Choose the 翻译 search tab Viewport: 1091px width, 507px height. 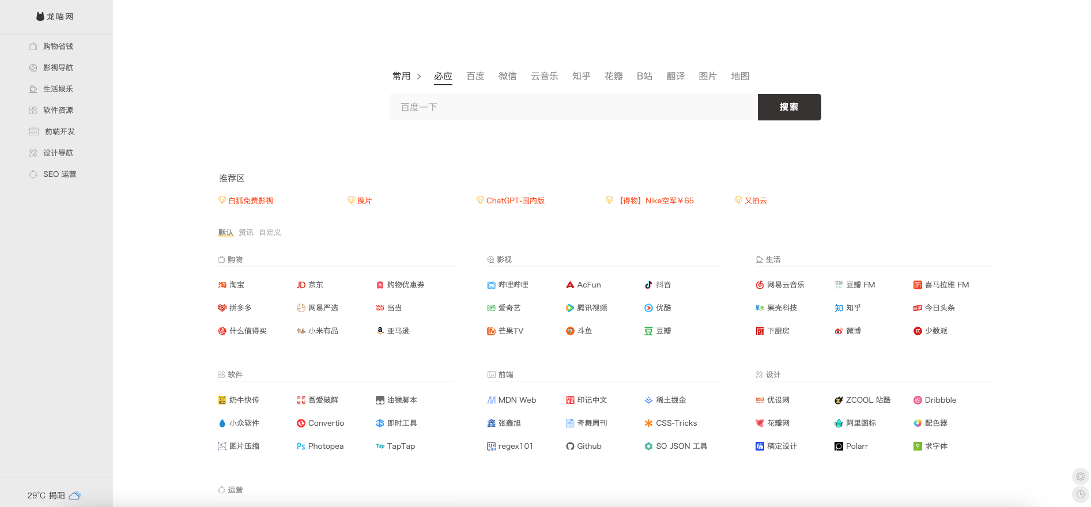(x=676, y=76)
